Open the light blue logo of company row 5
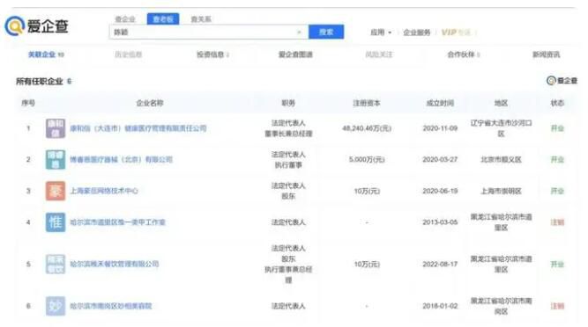The image size is (588, 327). click(56, 265)
